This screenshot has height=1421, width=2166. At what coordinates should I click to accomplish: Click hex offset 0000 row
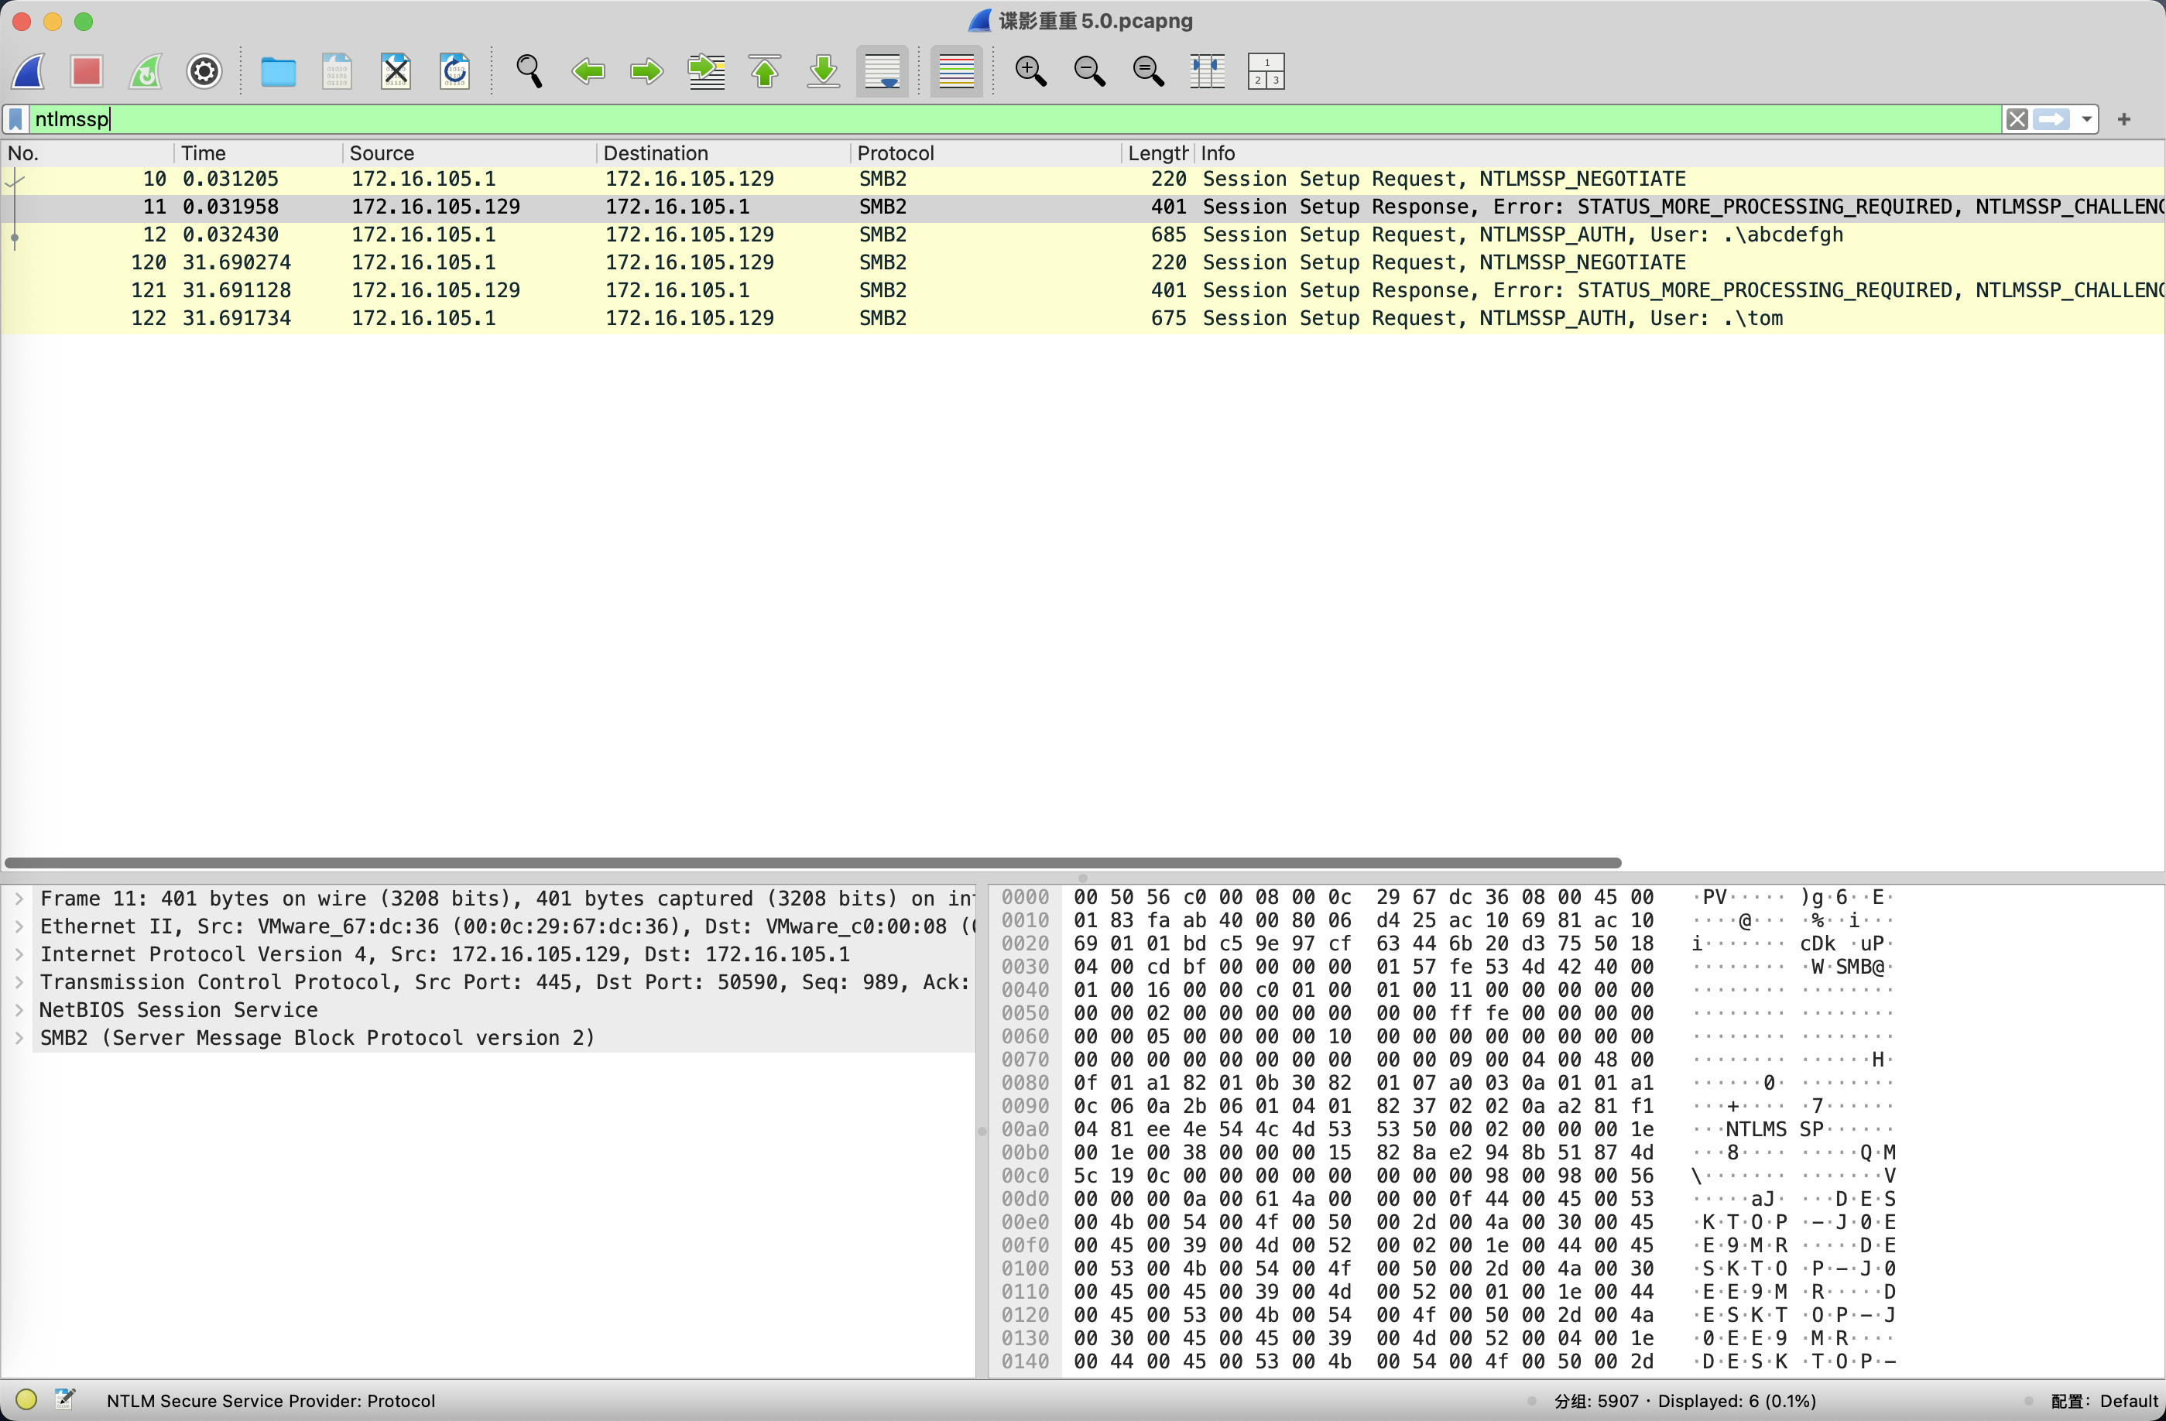1025,897
